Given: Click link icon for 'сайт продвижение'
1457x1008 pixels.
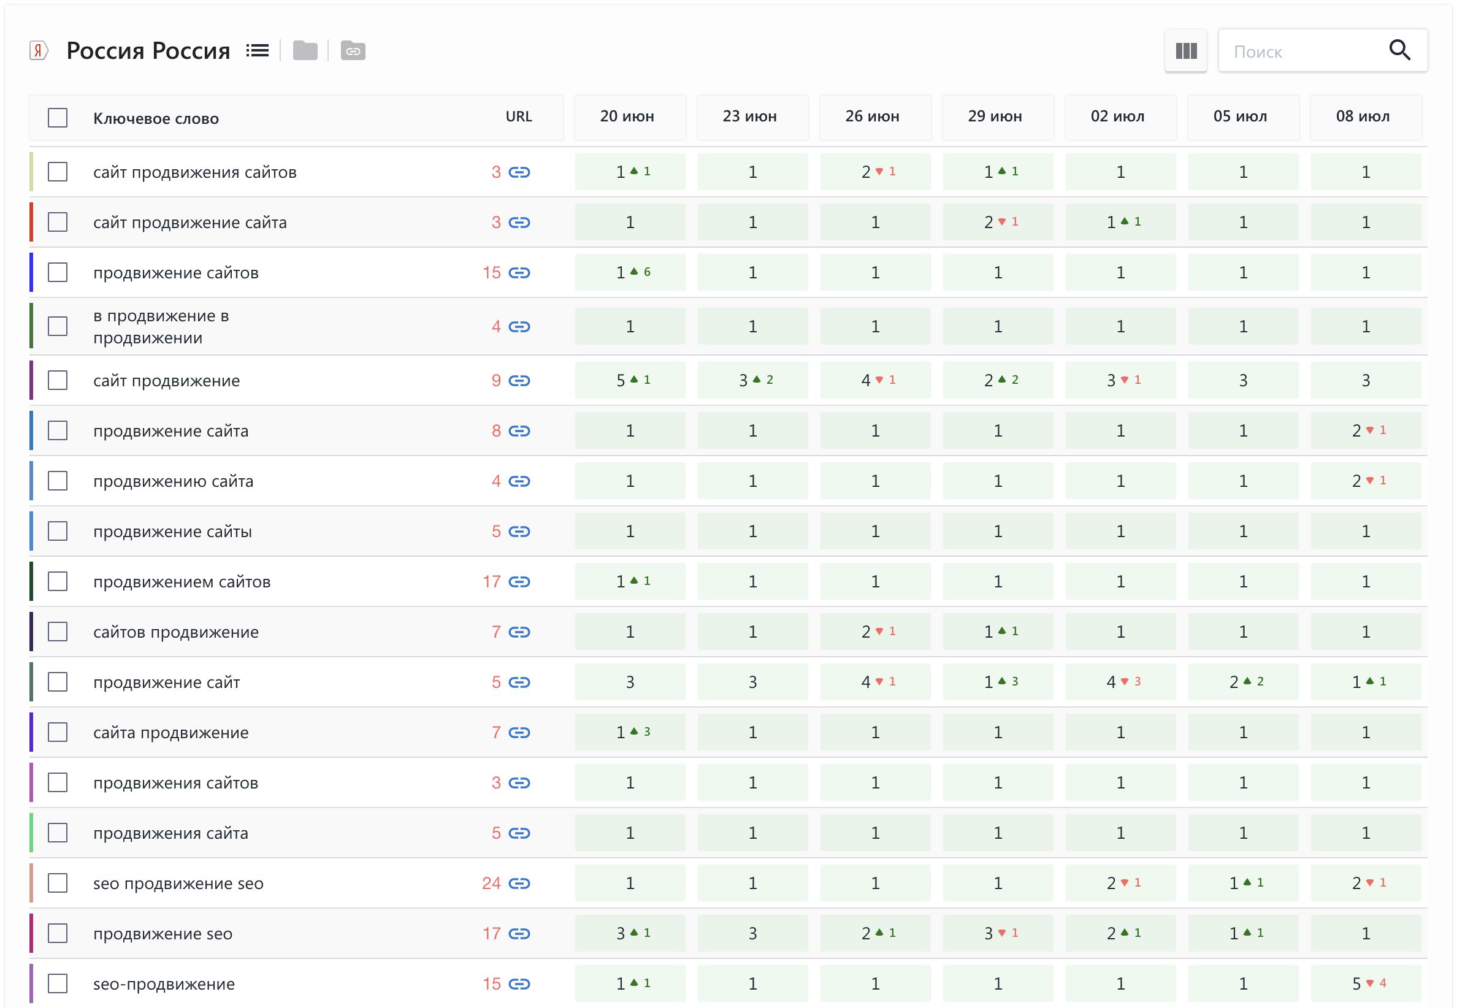Looking at the screenshot, I should point(519,381).
